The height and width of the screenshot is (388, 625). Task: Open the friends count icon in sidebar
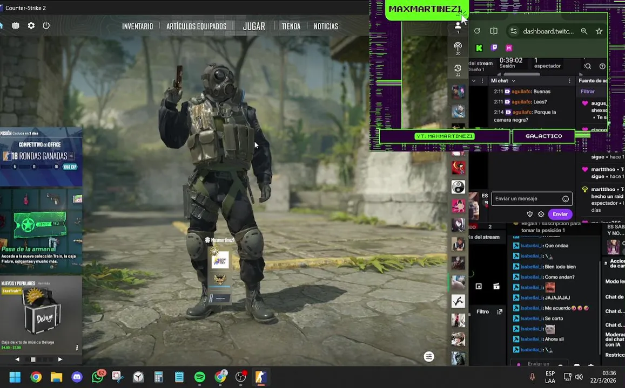(458, 27)
